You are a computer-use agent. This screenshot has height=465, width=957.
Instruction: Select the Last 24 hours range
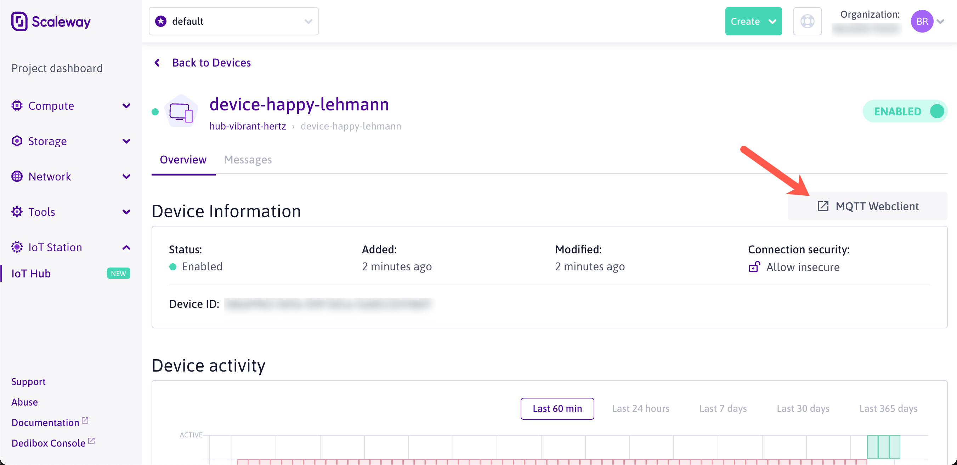(640, 409)
